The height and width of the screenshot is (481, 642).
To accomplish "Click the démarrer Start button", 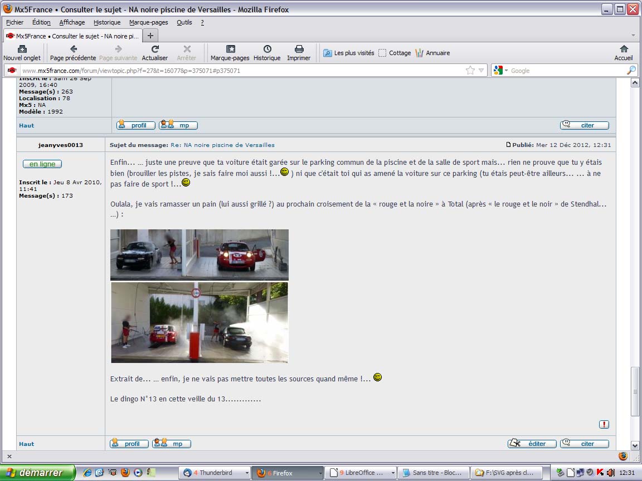I will [x=38, y=473].
